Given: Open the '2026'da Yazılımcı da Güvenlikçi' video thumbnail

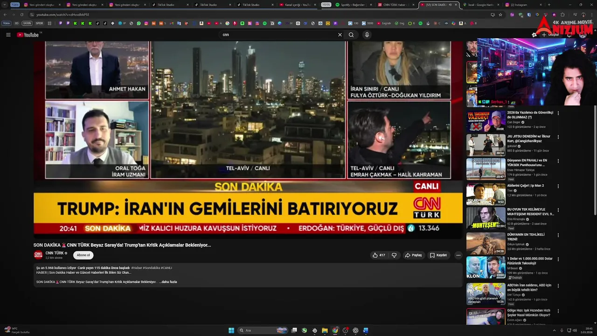Looking at the screenshot, I should click(x=486, y=121).
